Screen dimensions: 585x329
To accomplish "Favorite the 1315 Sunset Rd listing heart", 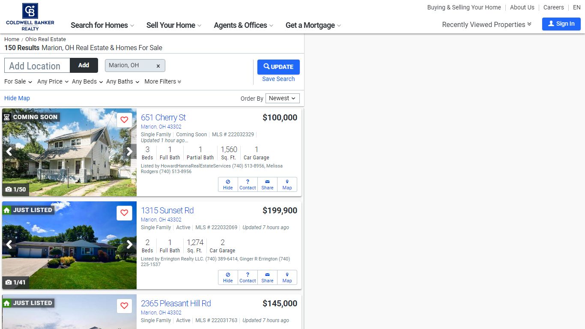I will click(x=124, y=213).
